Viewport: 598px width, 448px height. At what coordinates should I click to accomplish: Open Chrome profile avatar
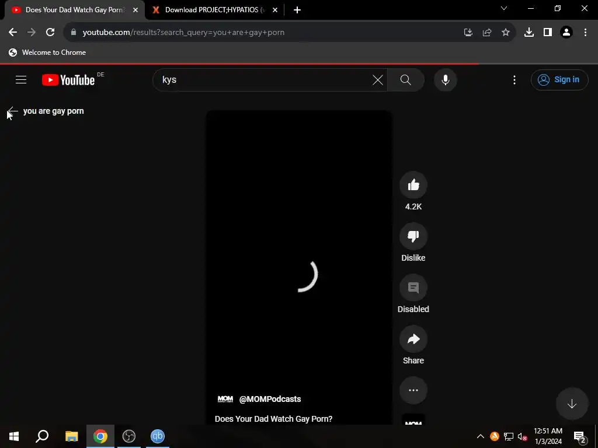[x=566, y=33]
